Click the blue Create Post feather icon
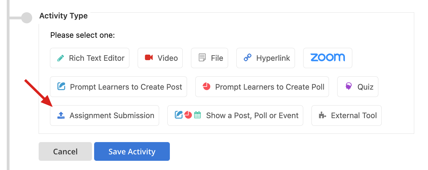 (x=61, y=87)
